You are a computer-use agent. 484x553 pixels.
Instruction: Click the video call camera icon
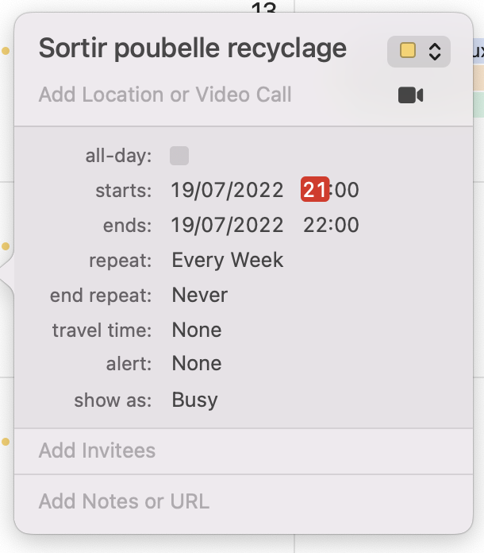[410, 95]
